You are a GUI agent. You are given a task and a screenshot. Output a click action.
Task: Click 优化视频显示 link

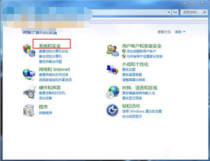132,116
